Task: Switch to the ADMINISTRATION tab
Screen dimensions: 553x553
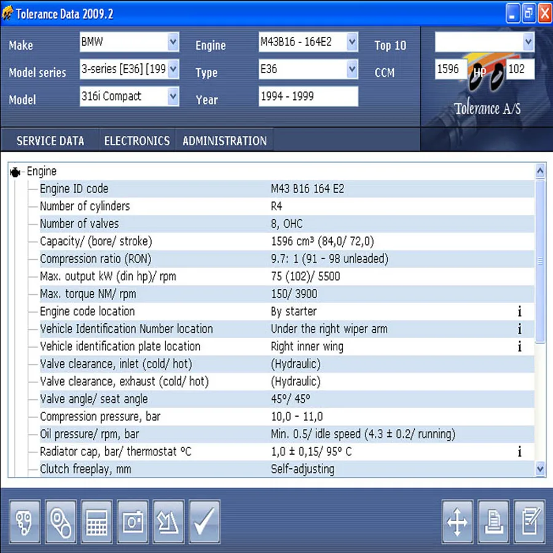Action: [x=225, y=141]
